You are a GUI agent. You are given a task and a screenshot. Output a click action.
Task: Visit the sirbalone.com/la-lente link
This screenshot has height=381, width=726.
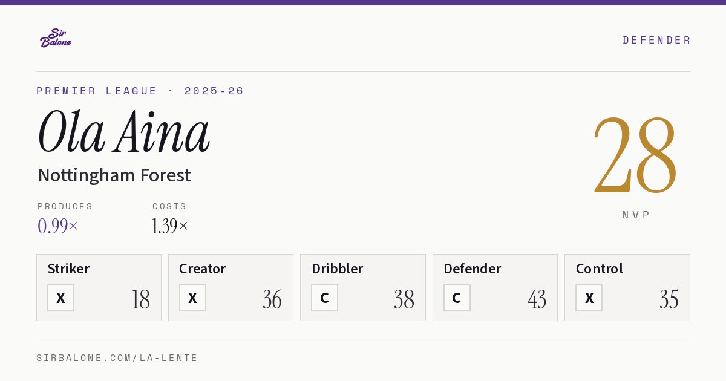tap(117, 358)
